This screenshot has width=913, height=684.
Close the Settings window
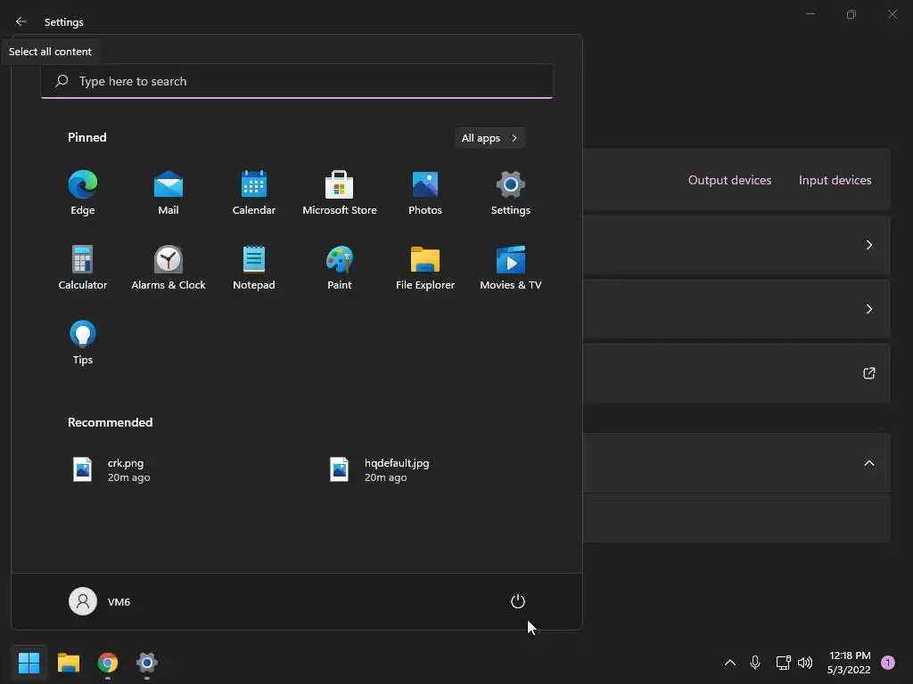(892, 14)
